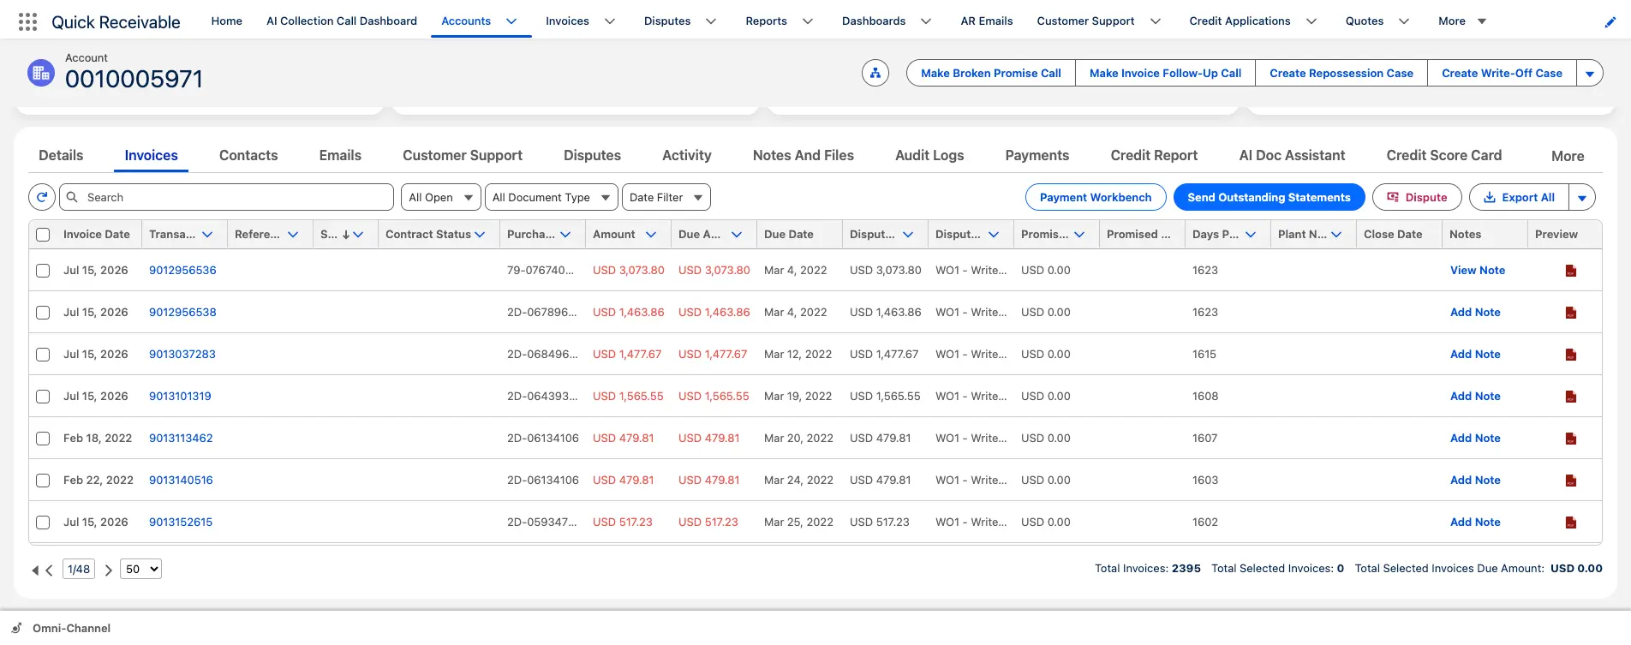Open the app launcher grid icon

point(27,21)
